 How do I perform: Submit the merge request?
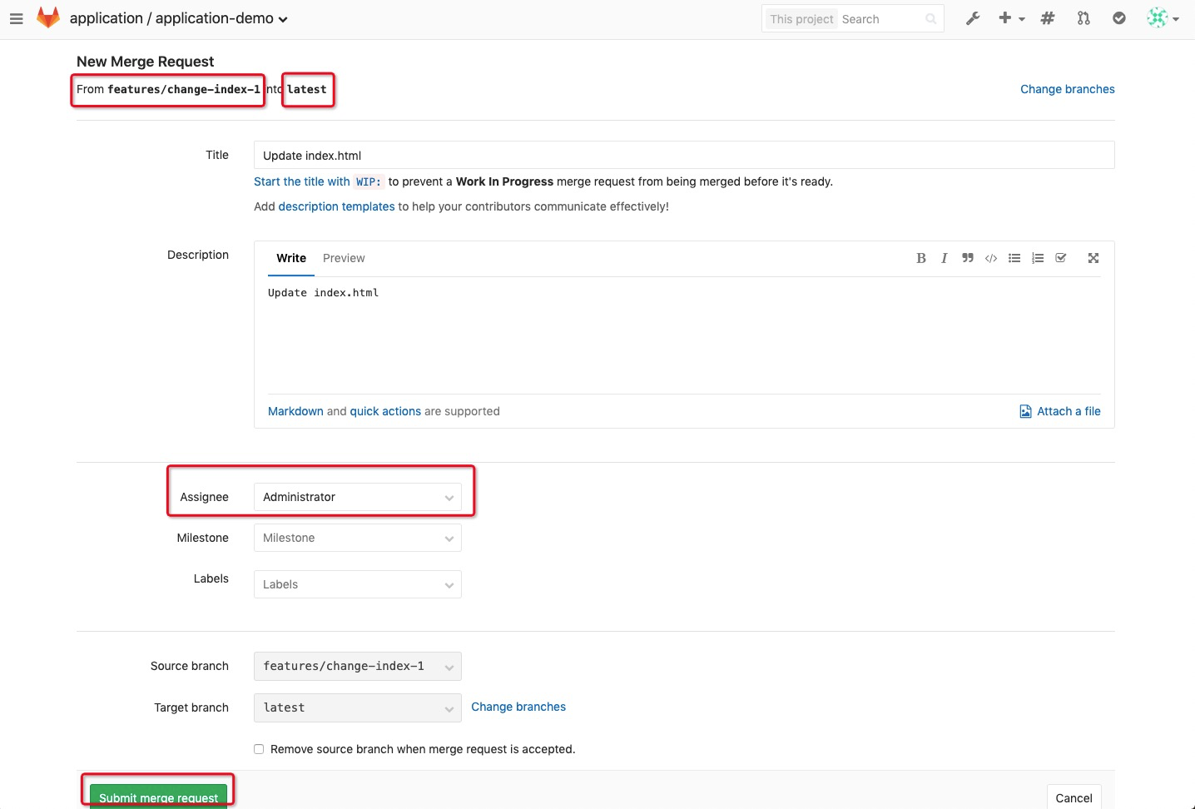coord(158,797)
